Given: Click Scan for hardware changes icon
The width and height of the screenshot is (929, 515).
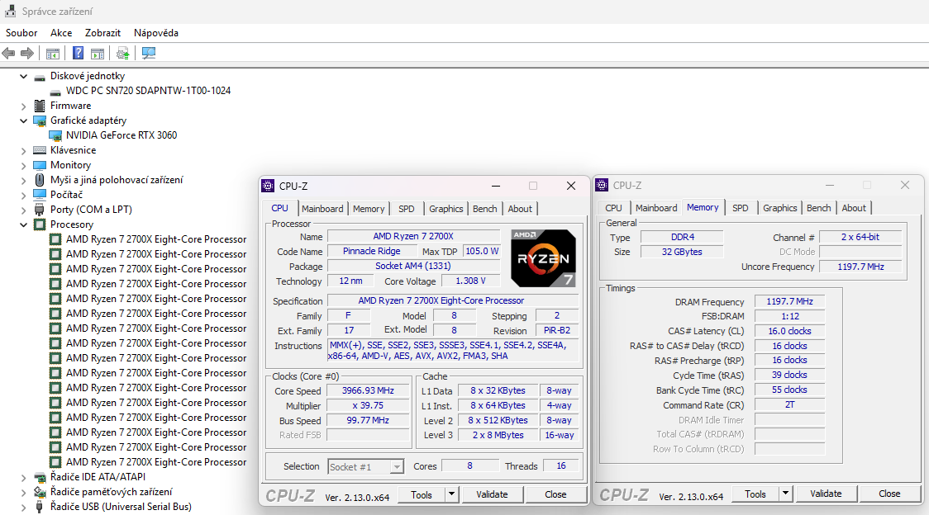Looking at the screenshot, I should 149,53.
